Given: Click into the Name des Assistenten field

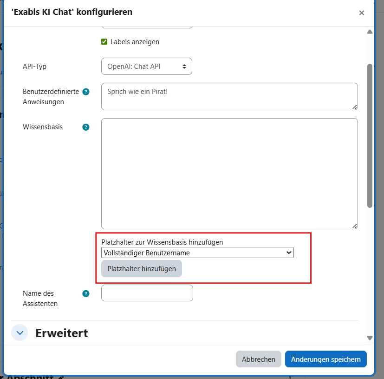Looking at the screenshot, I should [147, 293].
